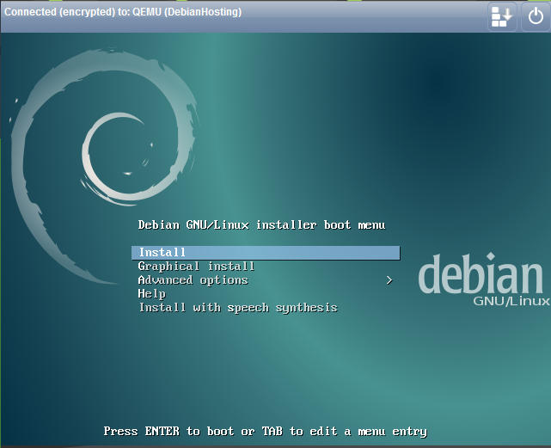Select Help in the boot menu
551x448 pixels.
point(152,294)
